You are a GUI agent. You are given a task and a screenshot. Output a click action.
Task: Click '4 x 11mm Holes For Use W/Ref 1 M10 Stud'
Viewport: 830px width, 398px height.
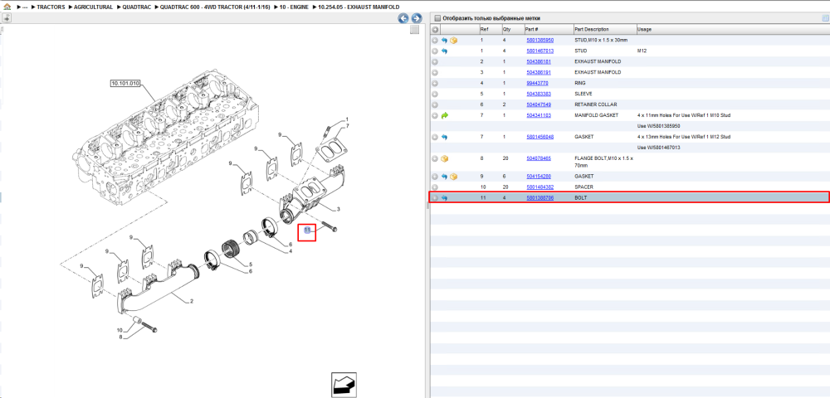[x=684, y=115]
